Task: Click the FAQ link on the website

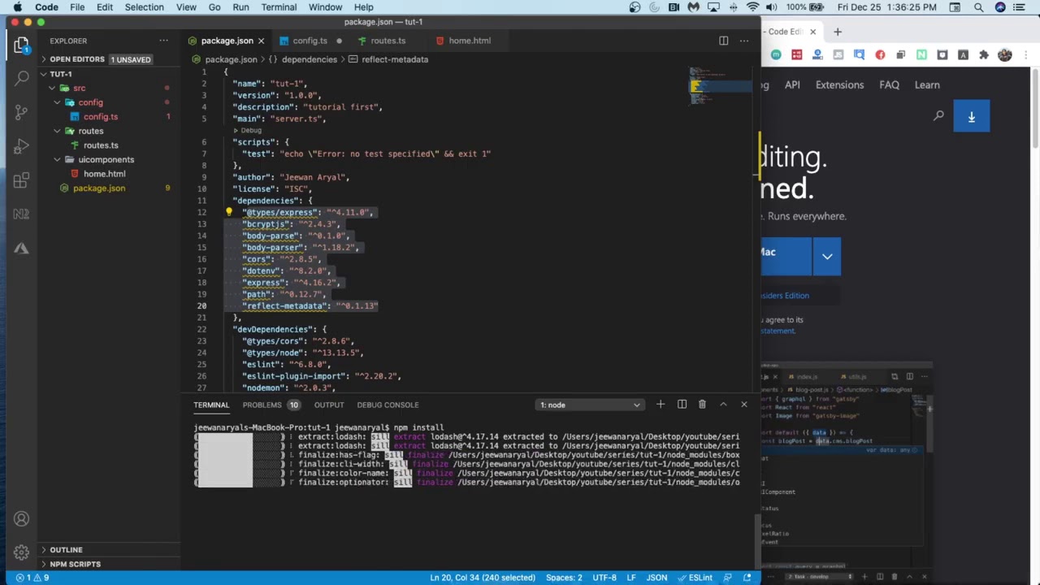Action: [x=889, y=84]
